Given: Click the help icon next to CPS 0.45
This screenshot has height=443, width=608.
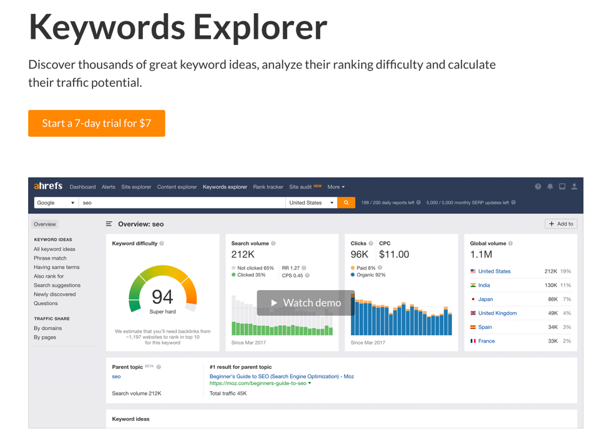Looking at the screenshot, I should tap(307, 276).
